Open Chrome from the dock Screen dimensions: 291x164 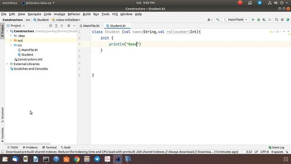click(77, 159)
